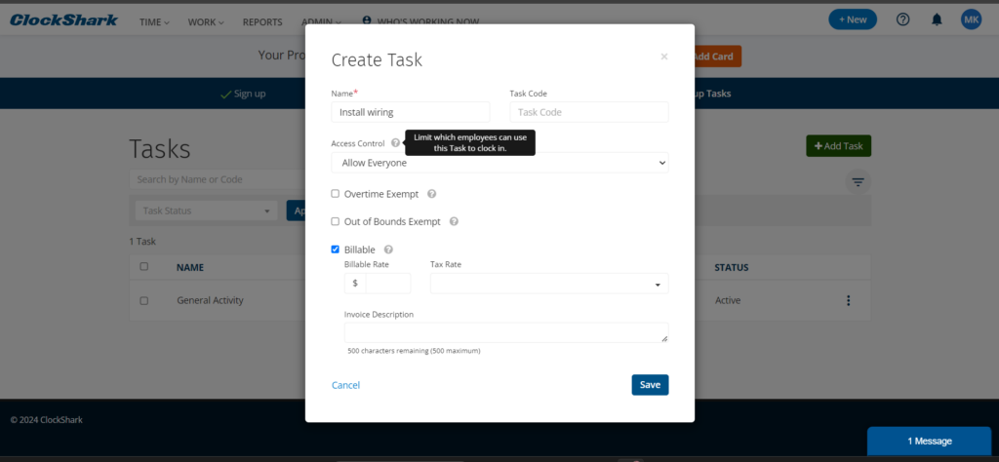Open the Task Status filter dropdown
999x462 pixels.
[207, 211]
